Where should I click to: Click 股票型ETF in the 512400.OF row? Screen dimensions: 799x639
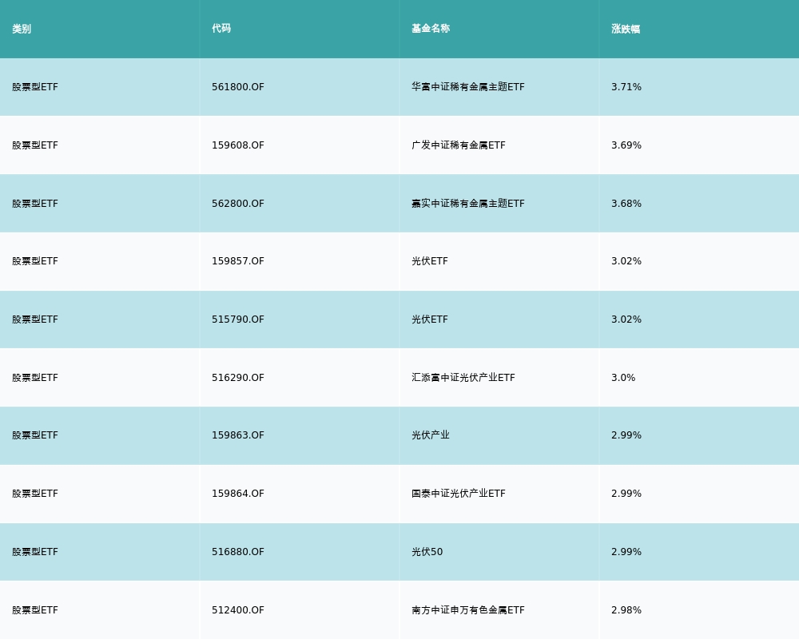pos(35,610)
